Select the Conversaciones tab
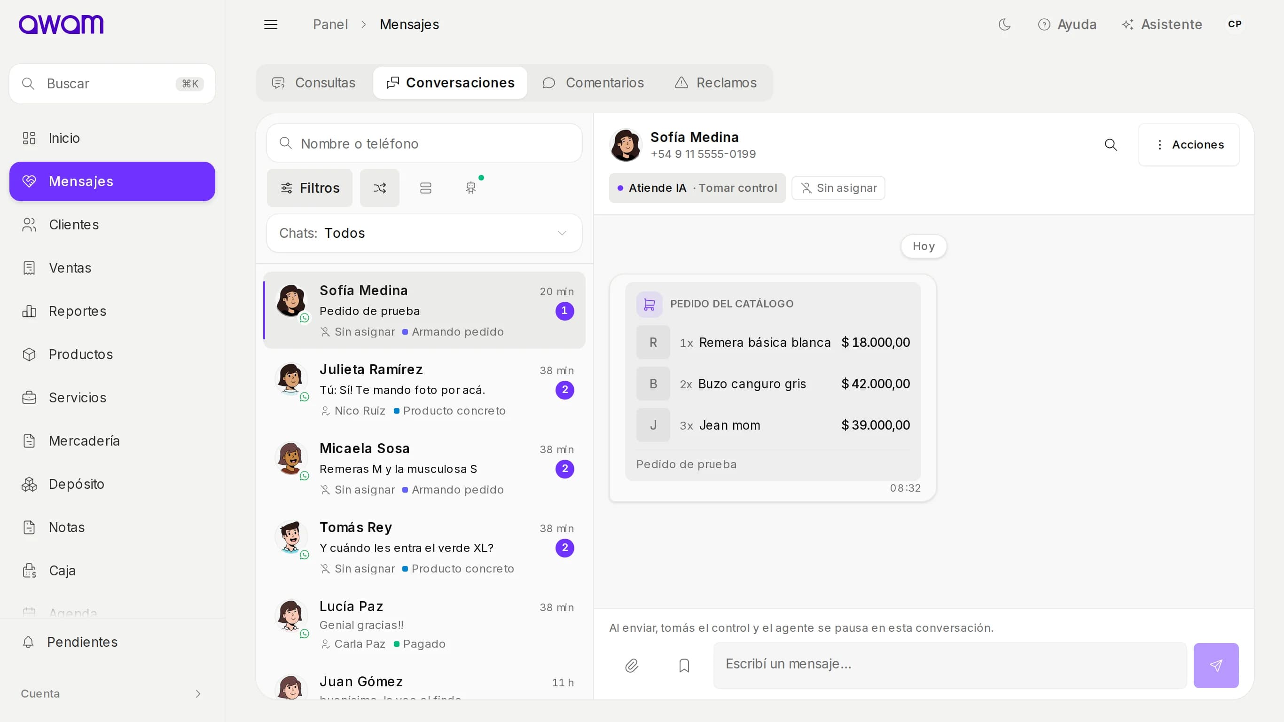Image resolution: width=1284 pixels, height=722 pixels. click(450, 83)
